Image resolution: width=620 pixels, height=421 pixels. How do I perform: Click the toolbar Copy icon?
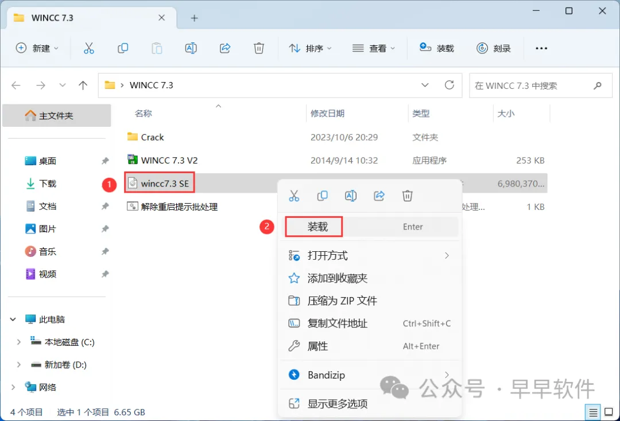(x=123, y=48)
